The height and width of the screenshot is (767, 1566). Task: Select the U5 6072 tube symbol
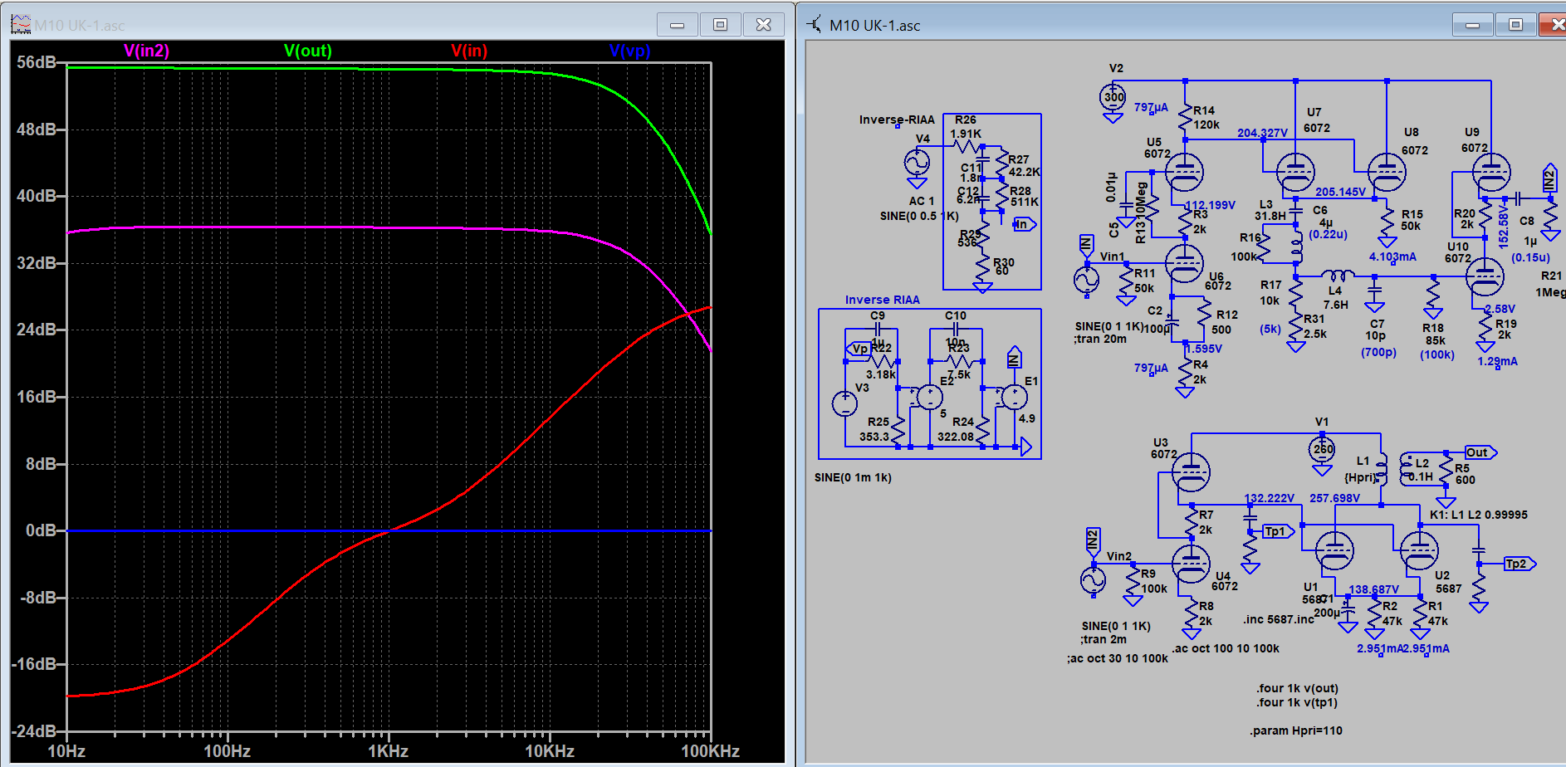(1184, 173)
